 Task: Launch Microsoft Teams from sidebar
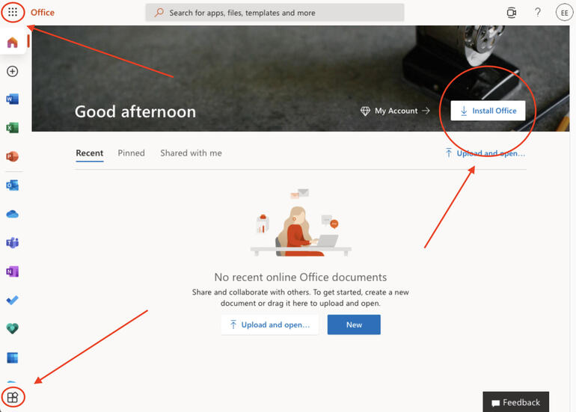(x=13, y=243)
